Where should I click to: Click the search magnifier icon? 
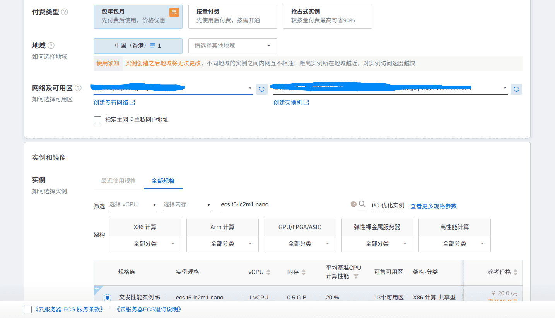[362, 204]
